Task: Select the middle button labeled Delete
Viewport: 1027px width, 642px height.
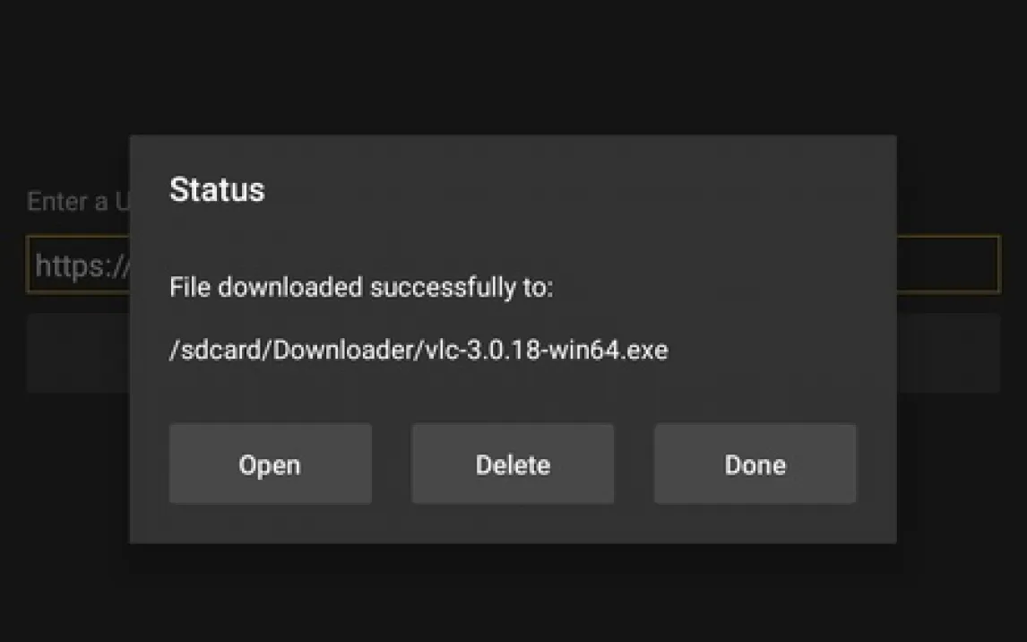Action: point(513,464)
